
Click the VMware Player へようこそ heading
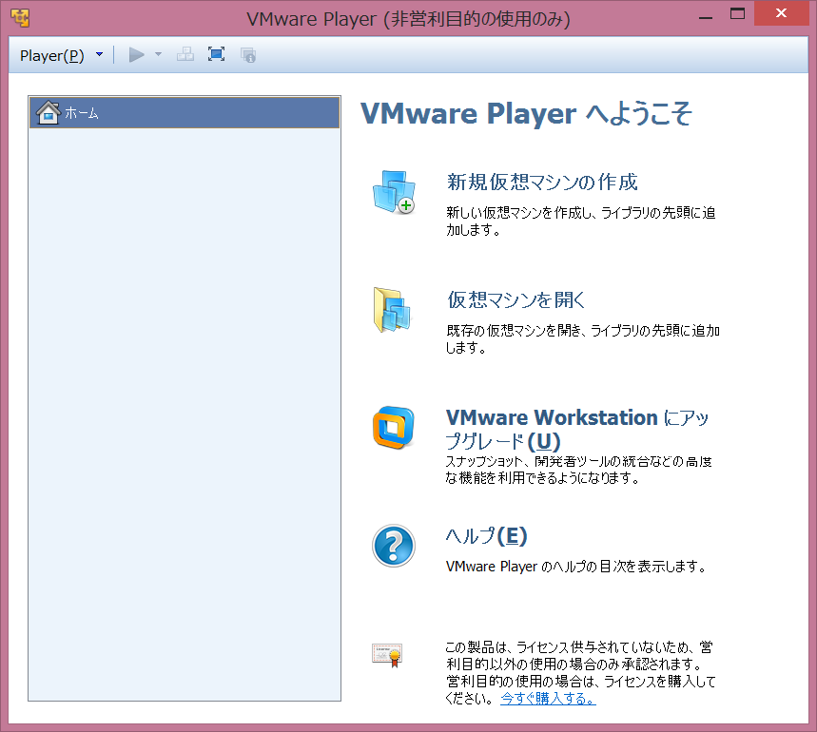pos(526,113)
